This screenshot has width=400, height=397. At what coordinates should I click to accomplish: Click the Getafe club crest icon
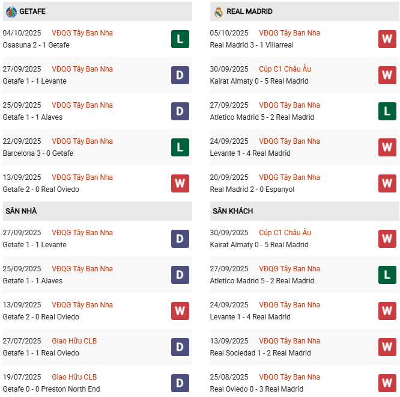coord(11,11)
